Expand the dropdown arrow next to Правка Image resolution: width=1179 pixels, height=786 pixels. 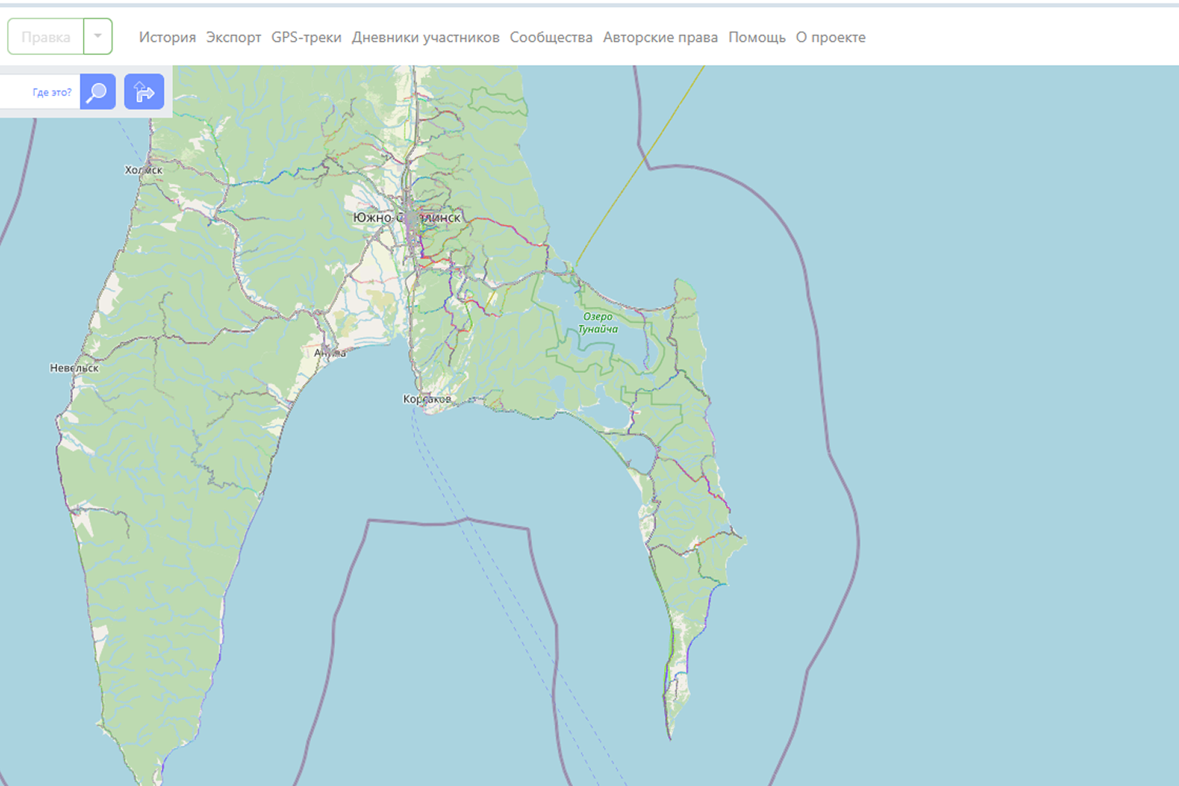pos(98,36)
